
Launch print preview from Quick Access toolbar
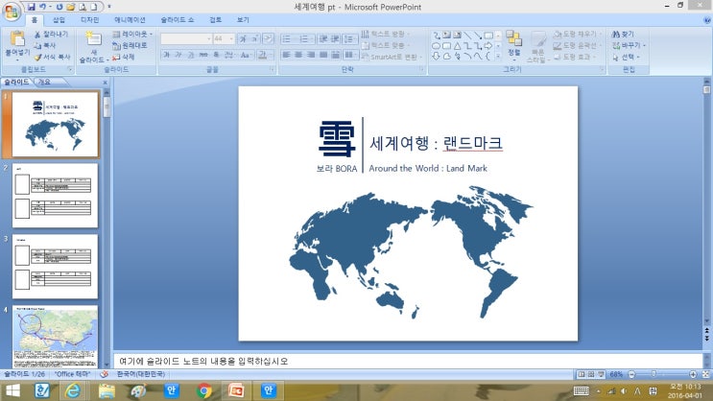83,7
